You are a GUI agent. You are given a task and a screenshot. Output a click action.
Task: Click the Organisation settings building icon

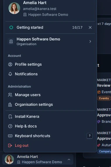[x=10, y=105]
